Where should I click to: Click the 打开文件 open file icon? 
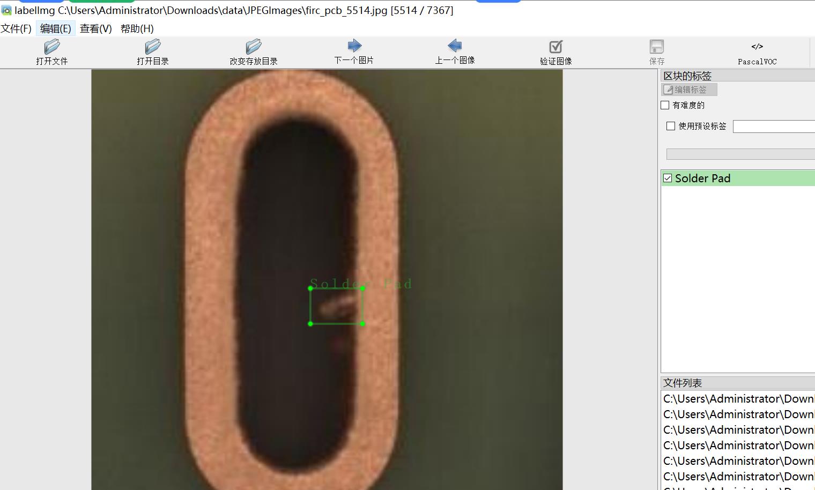[52, 47]
